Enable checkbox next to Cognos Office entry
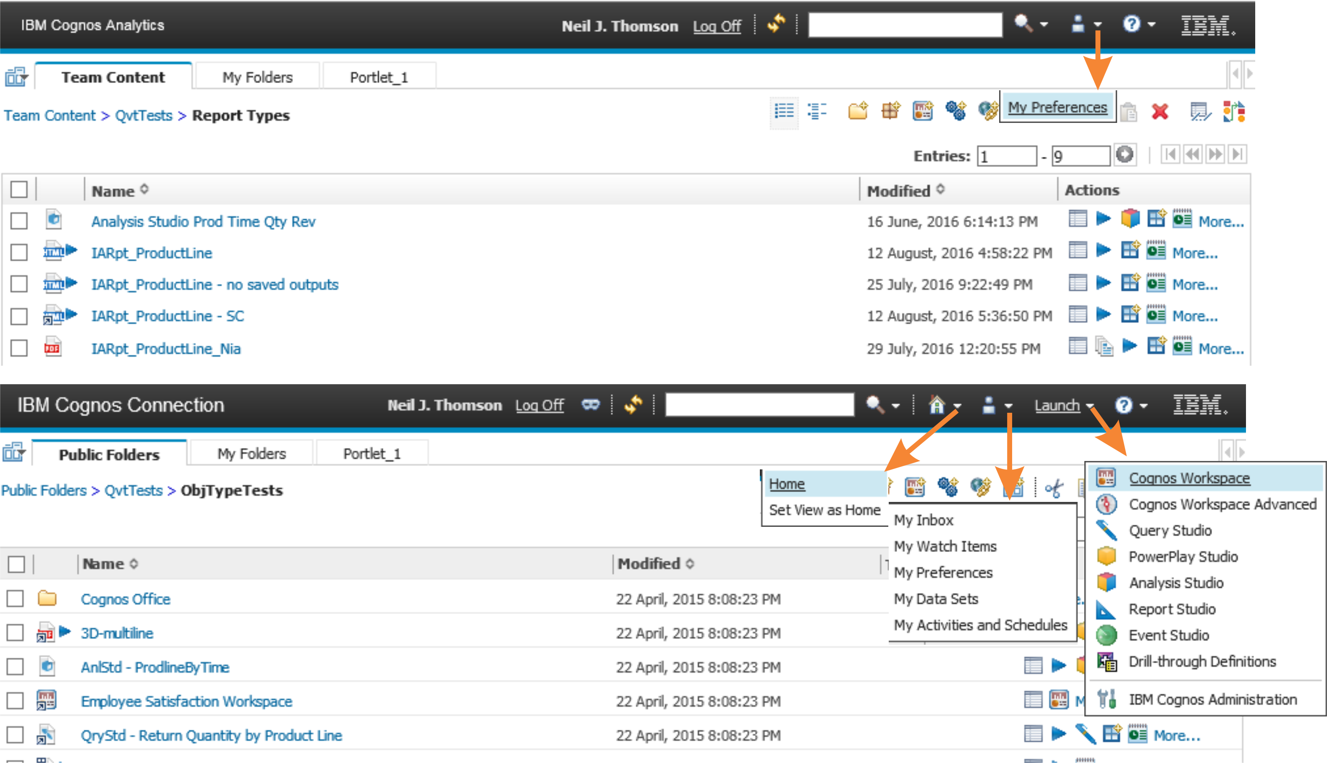This screenshot has width=1327, height=763. click(x=19, y=598)
